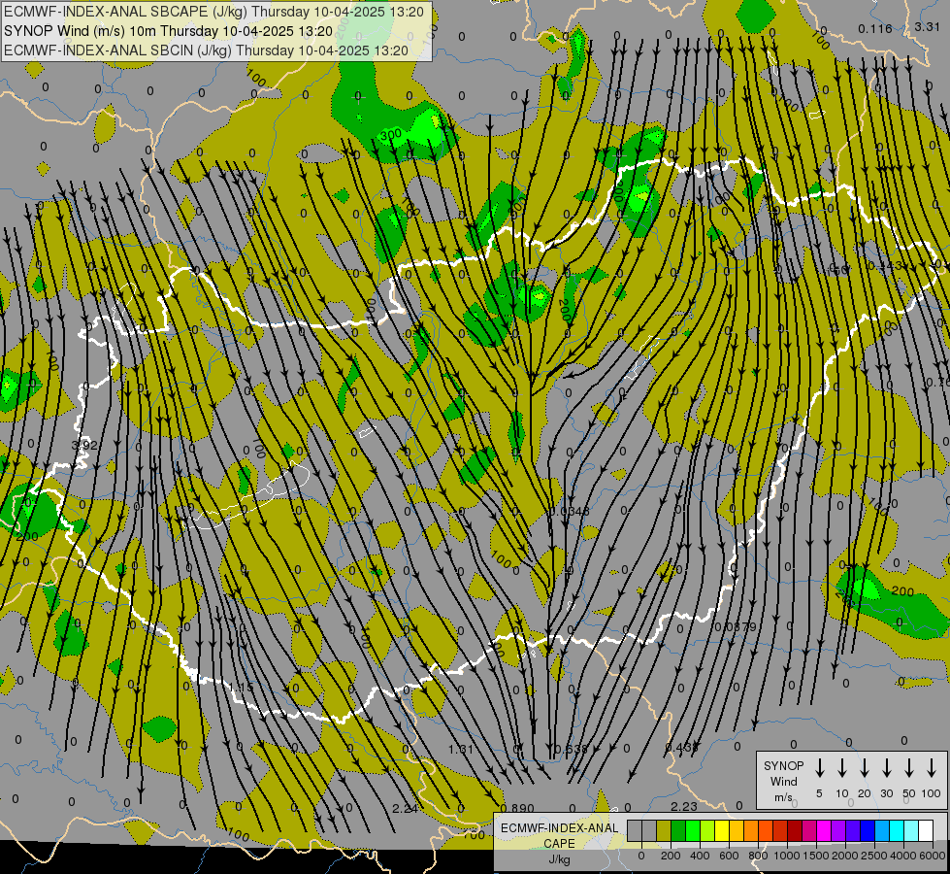Click the '50' speed label in wind legend
Viewport: 950px width, 874px height.
909,793
